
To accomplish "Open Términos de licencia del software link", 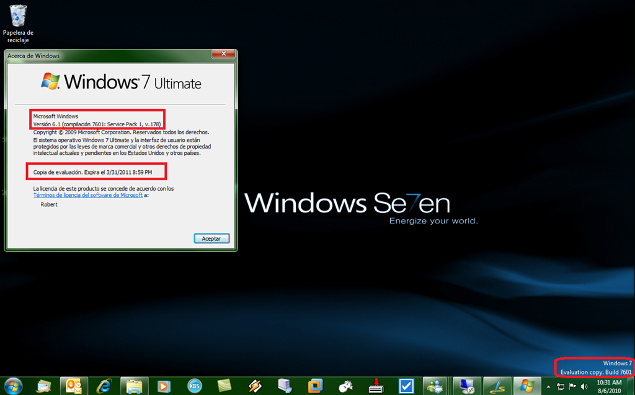I will [88, 195].
